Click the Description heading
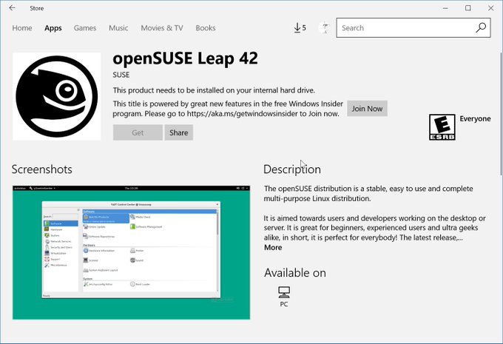 click(x=292, y=169)
